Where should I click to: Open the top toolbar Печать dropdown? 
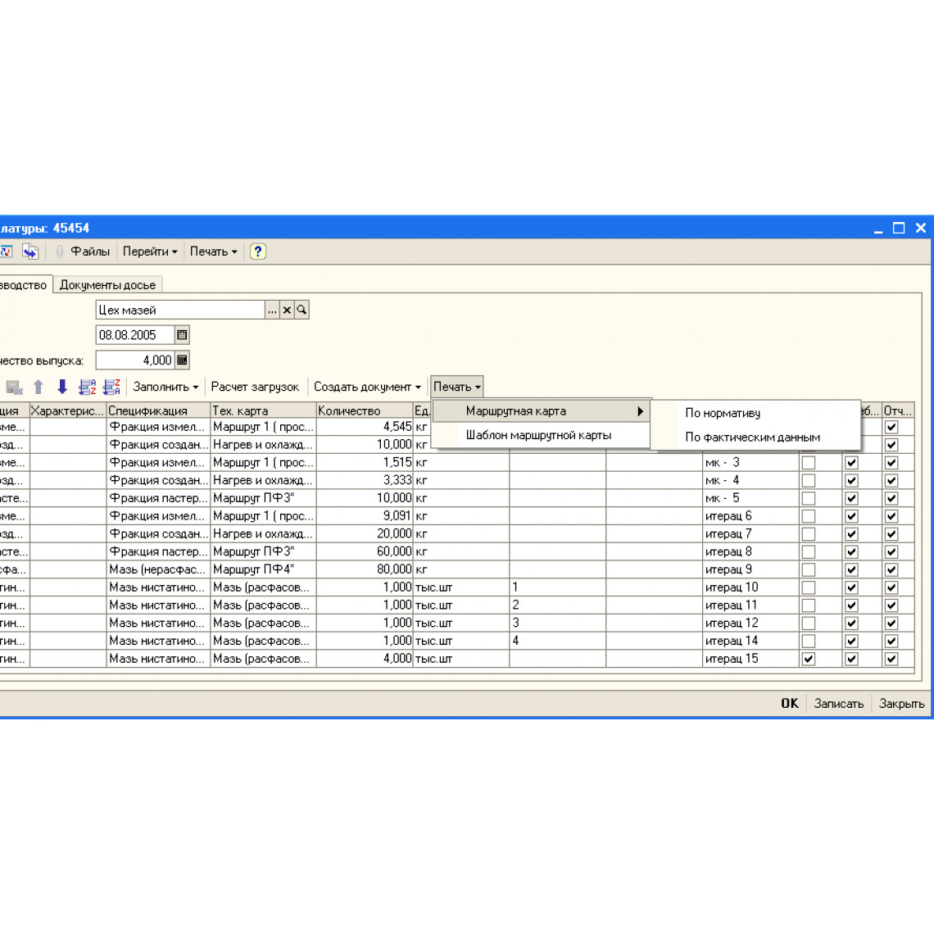pyautogui.click(x=213, y=252)
